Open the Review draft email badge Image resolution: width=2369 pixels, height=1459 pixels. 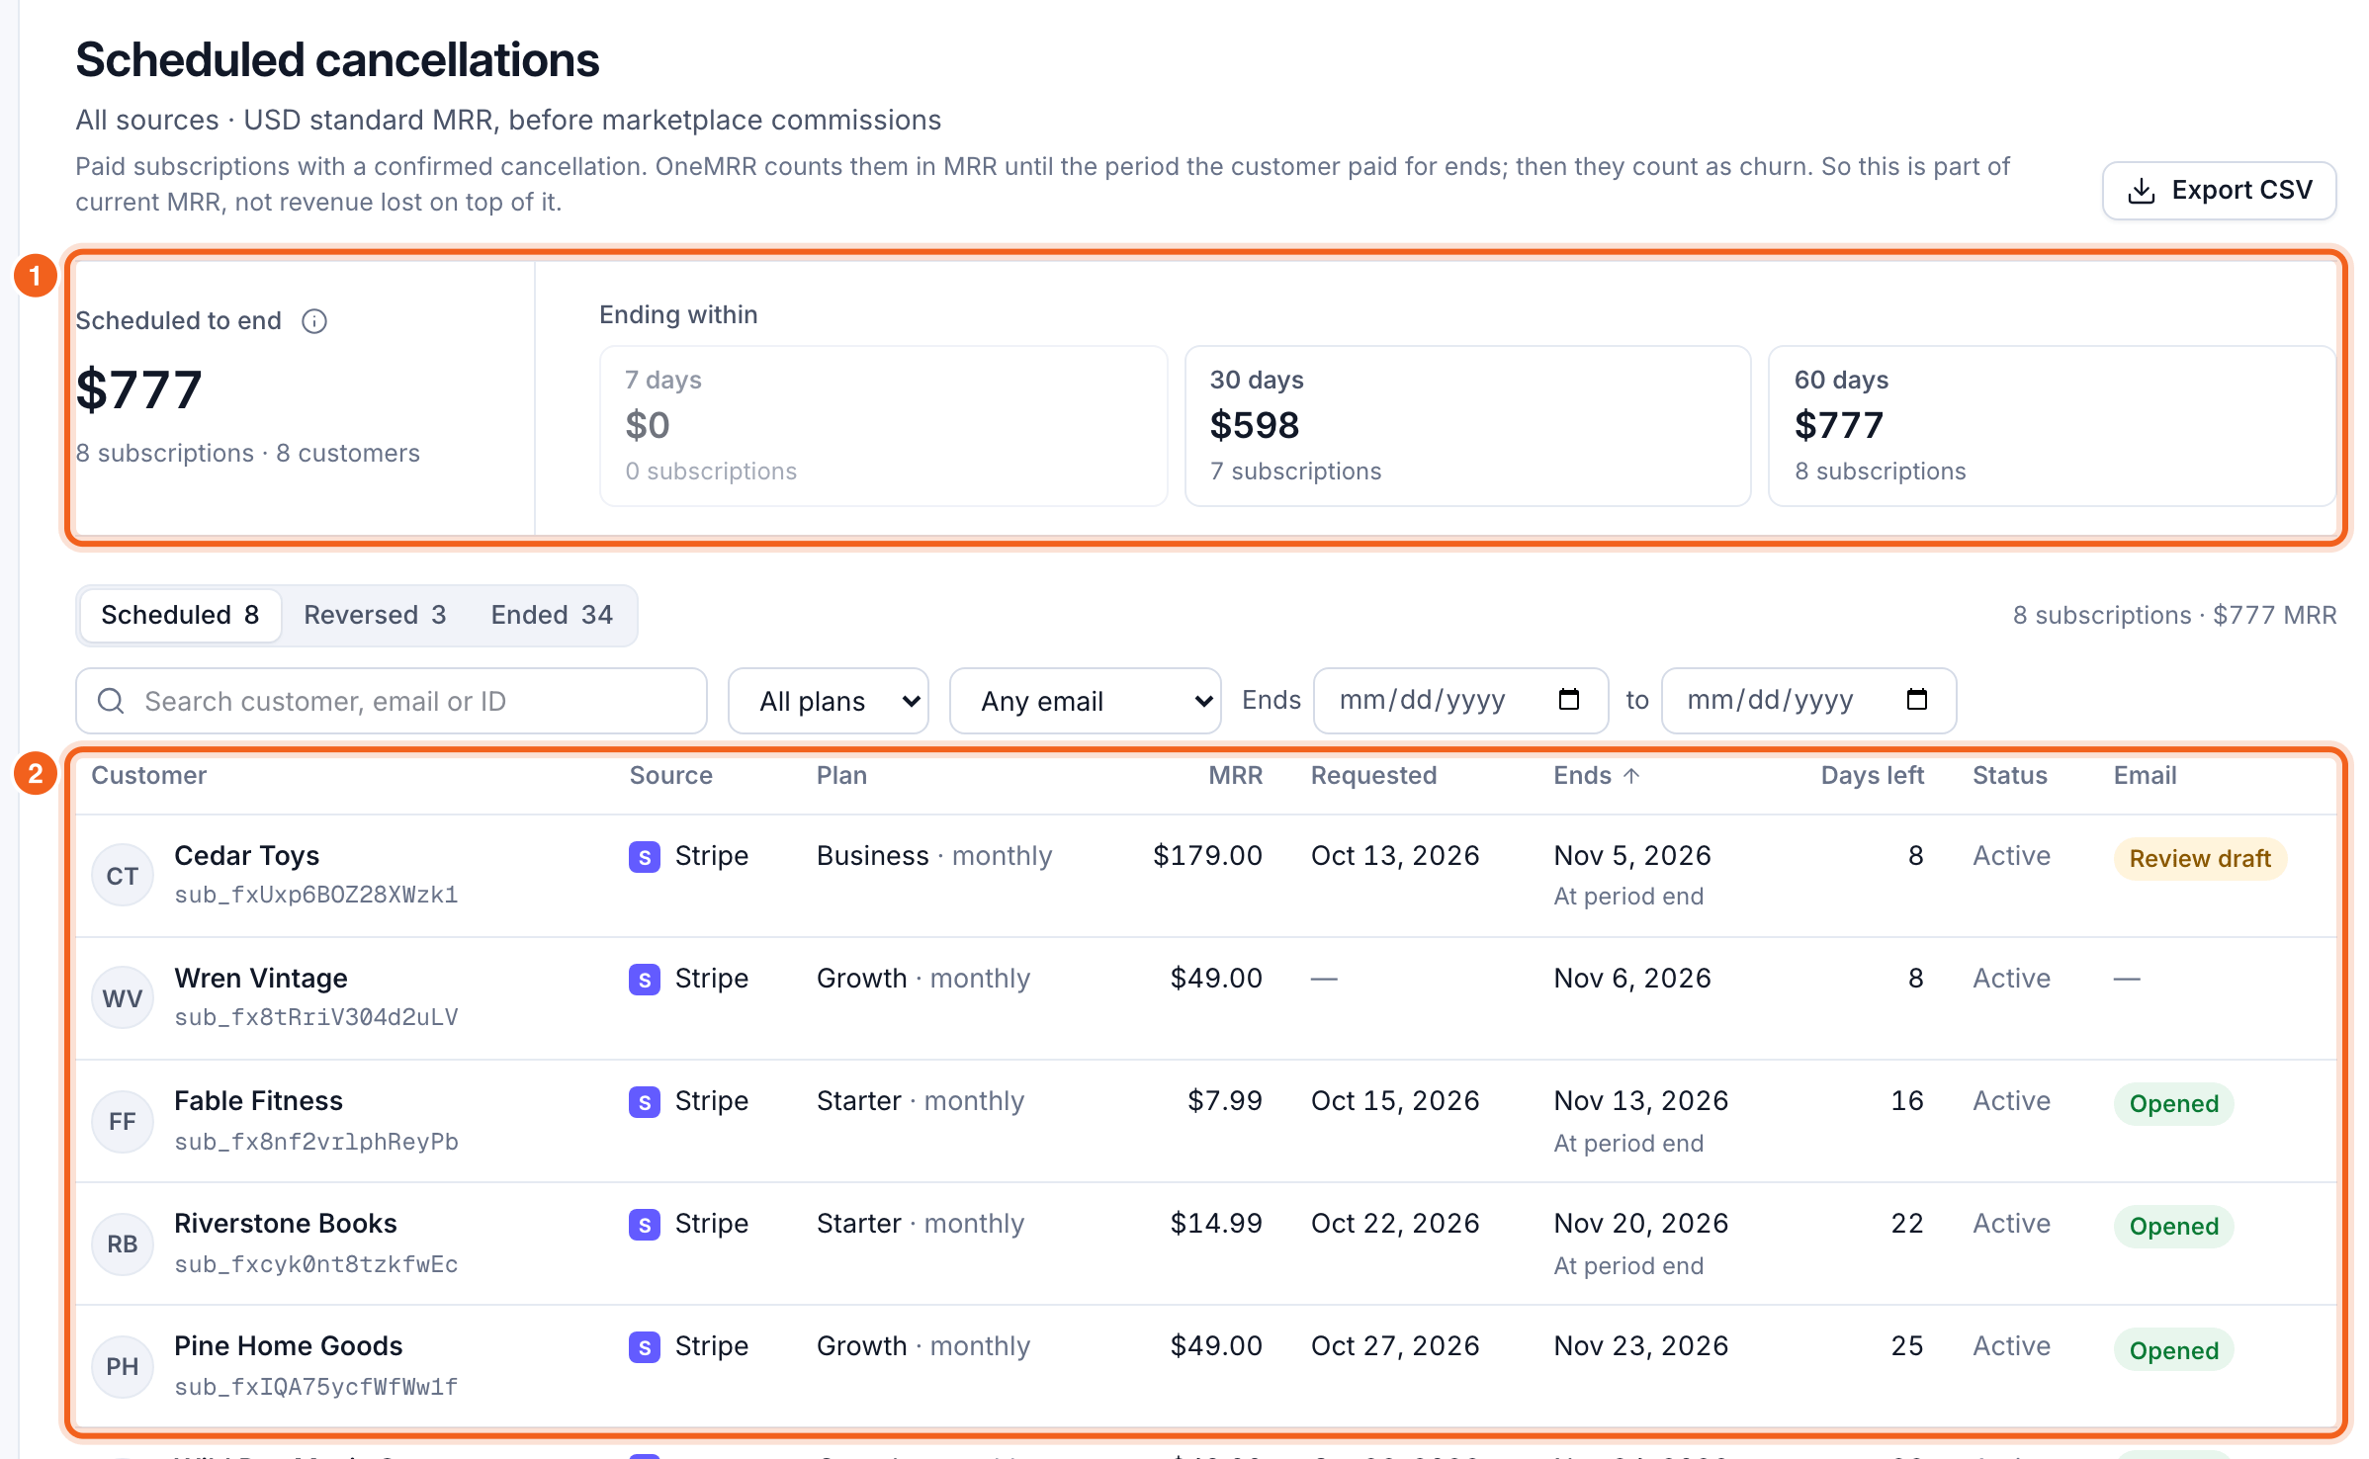(2200, 859)
